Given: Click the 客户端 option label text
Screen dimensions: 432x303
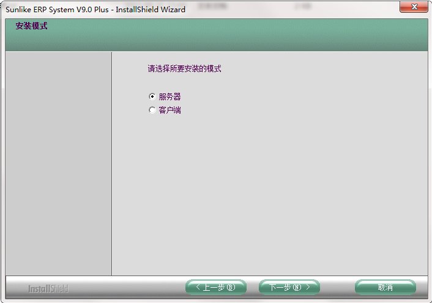Looking at the screenshot, I should tap(169, 111).
